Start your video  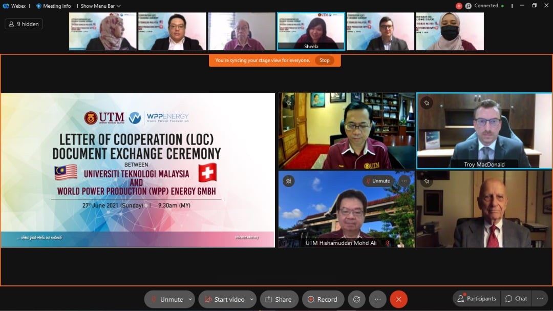[x=224, y=299]
